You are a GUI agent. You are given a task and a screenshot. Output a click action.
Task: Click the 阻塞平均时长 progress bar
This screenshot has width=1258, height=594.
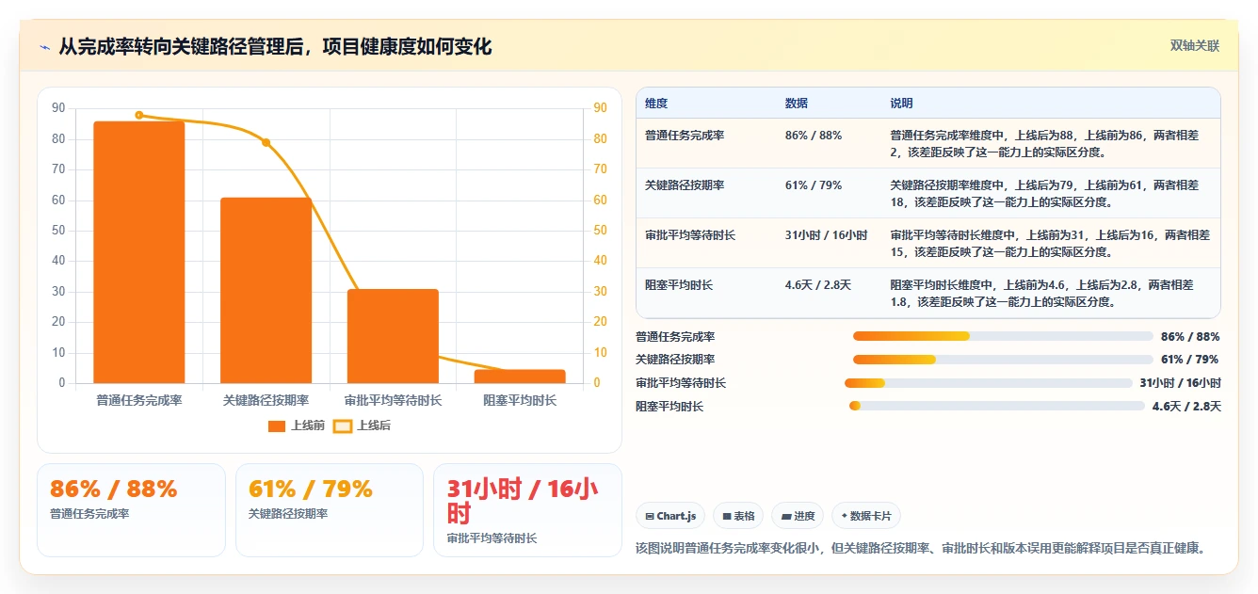click(x=997, y=406)
